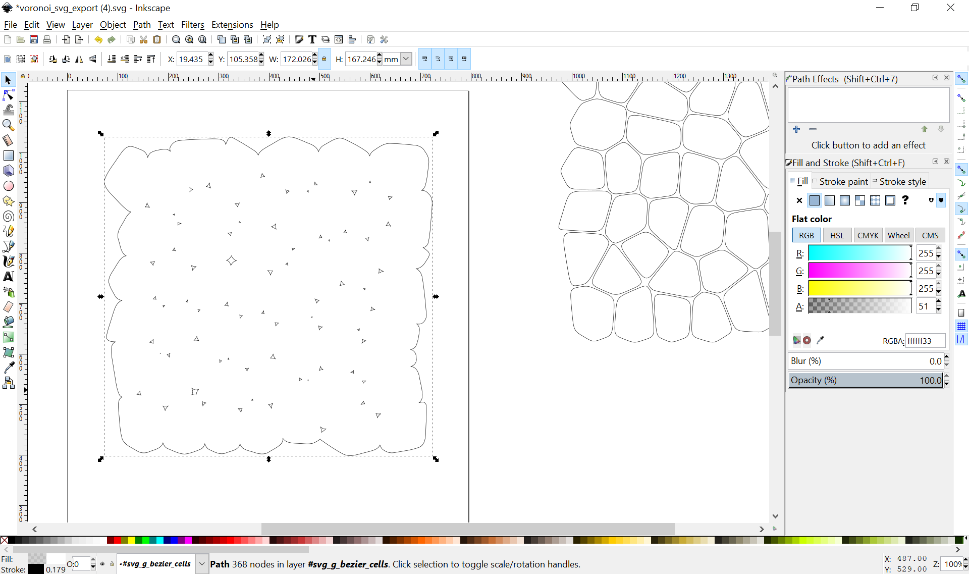Click the Save document icon
This screenshot has height=574, width=969.
[34, 39]
